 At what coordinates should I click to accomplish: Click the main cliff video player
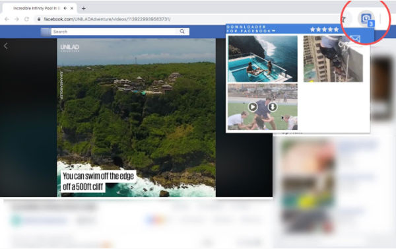pos(137,118)
